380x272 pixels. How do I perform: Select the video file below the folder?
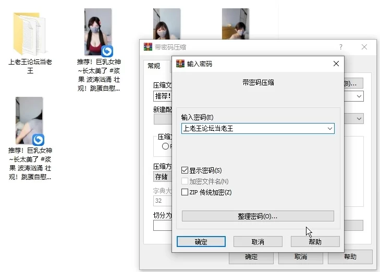(x=29, y=121)
